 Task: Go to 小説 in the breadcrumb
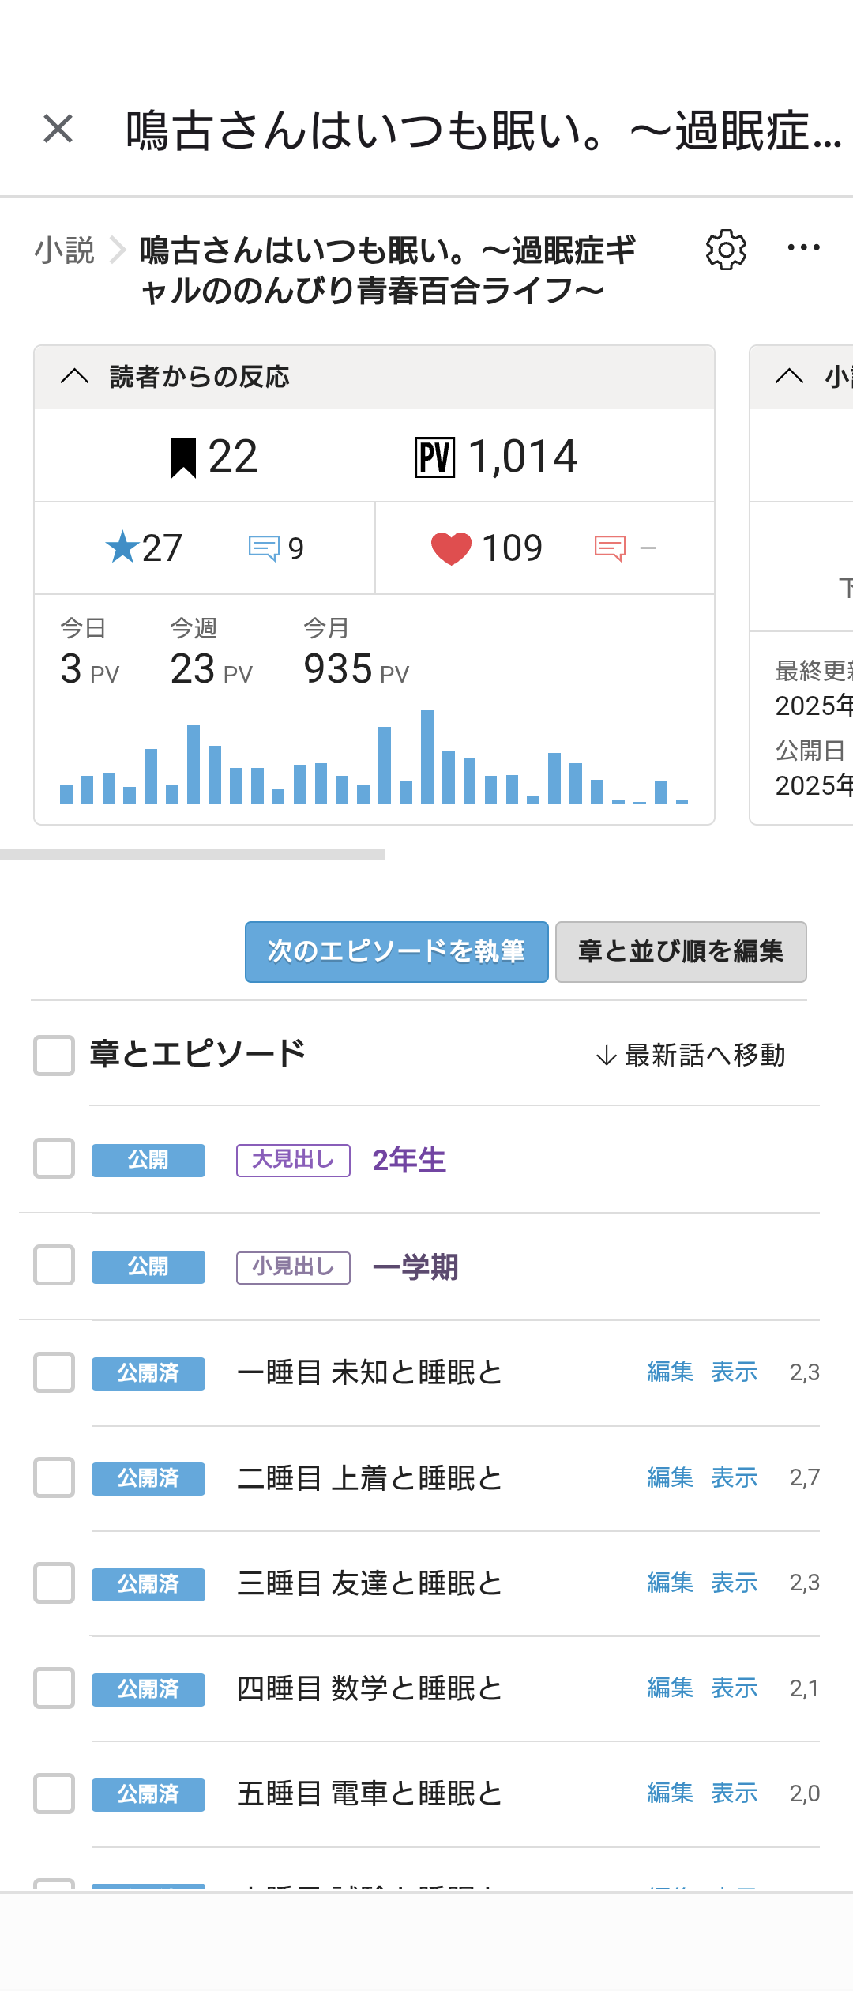point(64,250)
